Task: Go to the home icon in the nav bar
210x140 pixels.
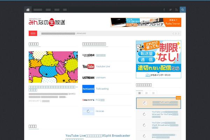Action: tap(28, 10)
